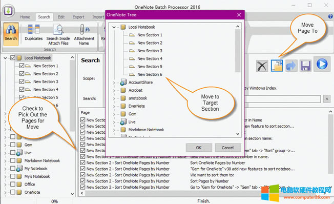Click the save floppy disk icon

click(305, 66)
